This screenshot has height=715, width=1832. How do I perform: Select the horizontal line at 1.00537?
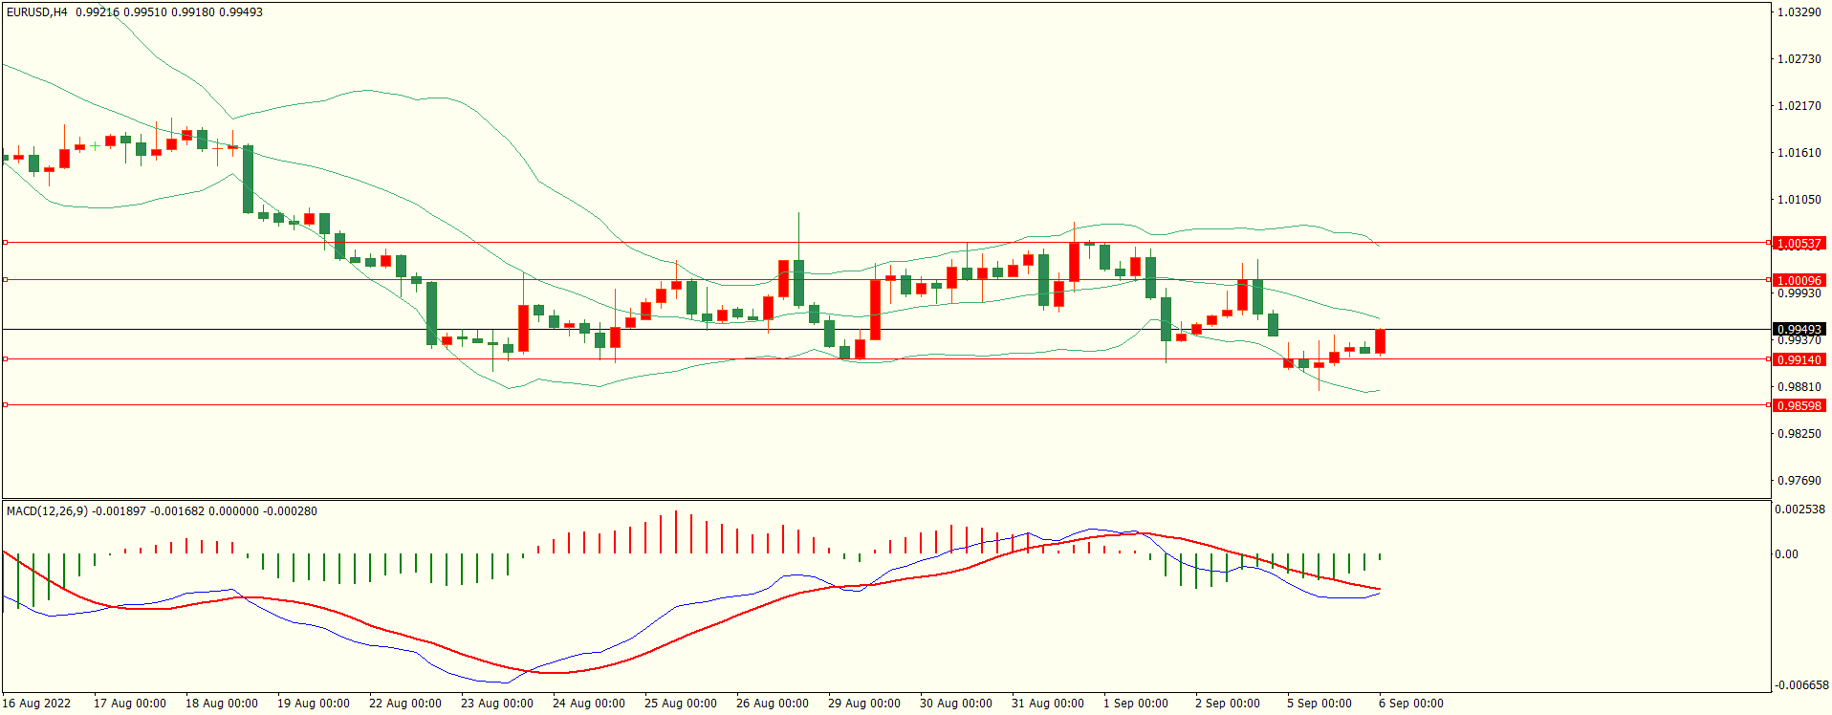pyautogui.click(x=885, y=243)
